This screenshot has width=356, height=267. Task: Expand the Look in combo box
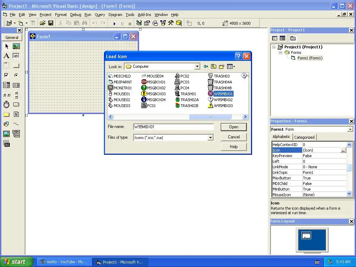[x=197, y=66]
